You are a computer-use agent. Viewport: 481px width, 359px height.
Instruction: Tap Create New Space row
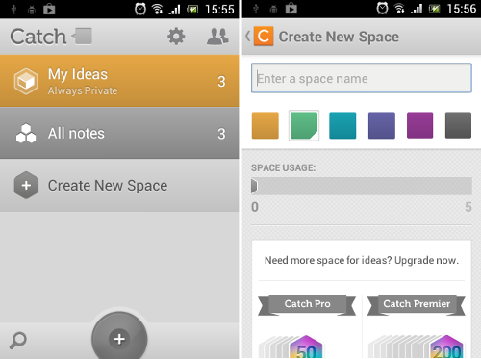coord(119,186)
